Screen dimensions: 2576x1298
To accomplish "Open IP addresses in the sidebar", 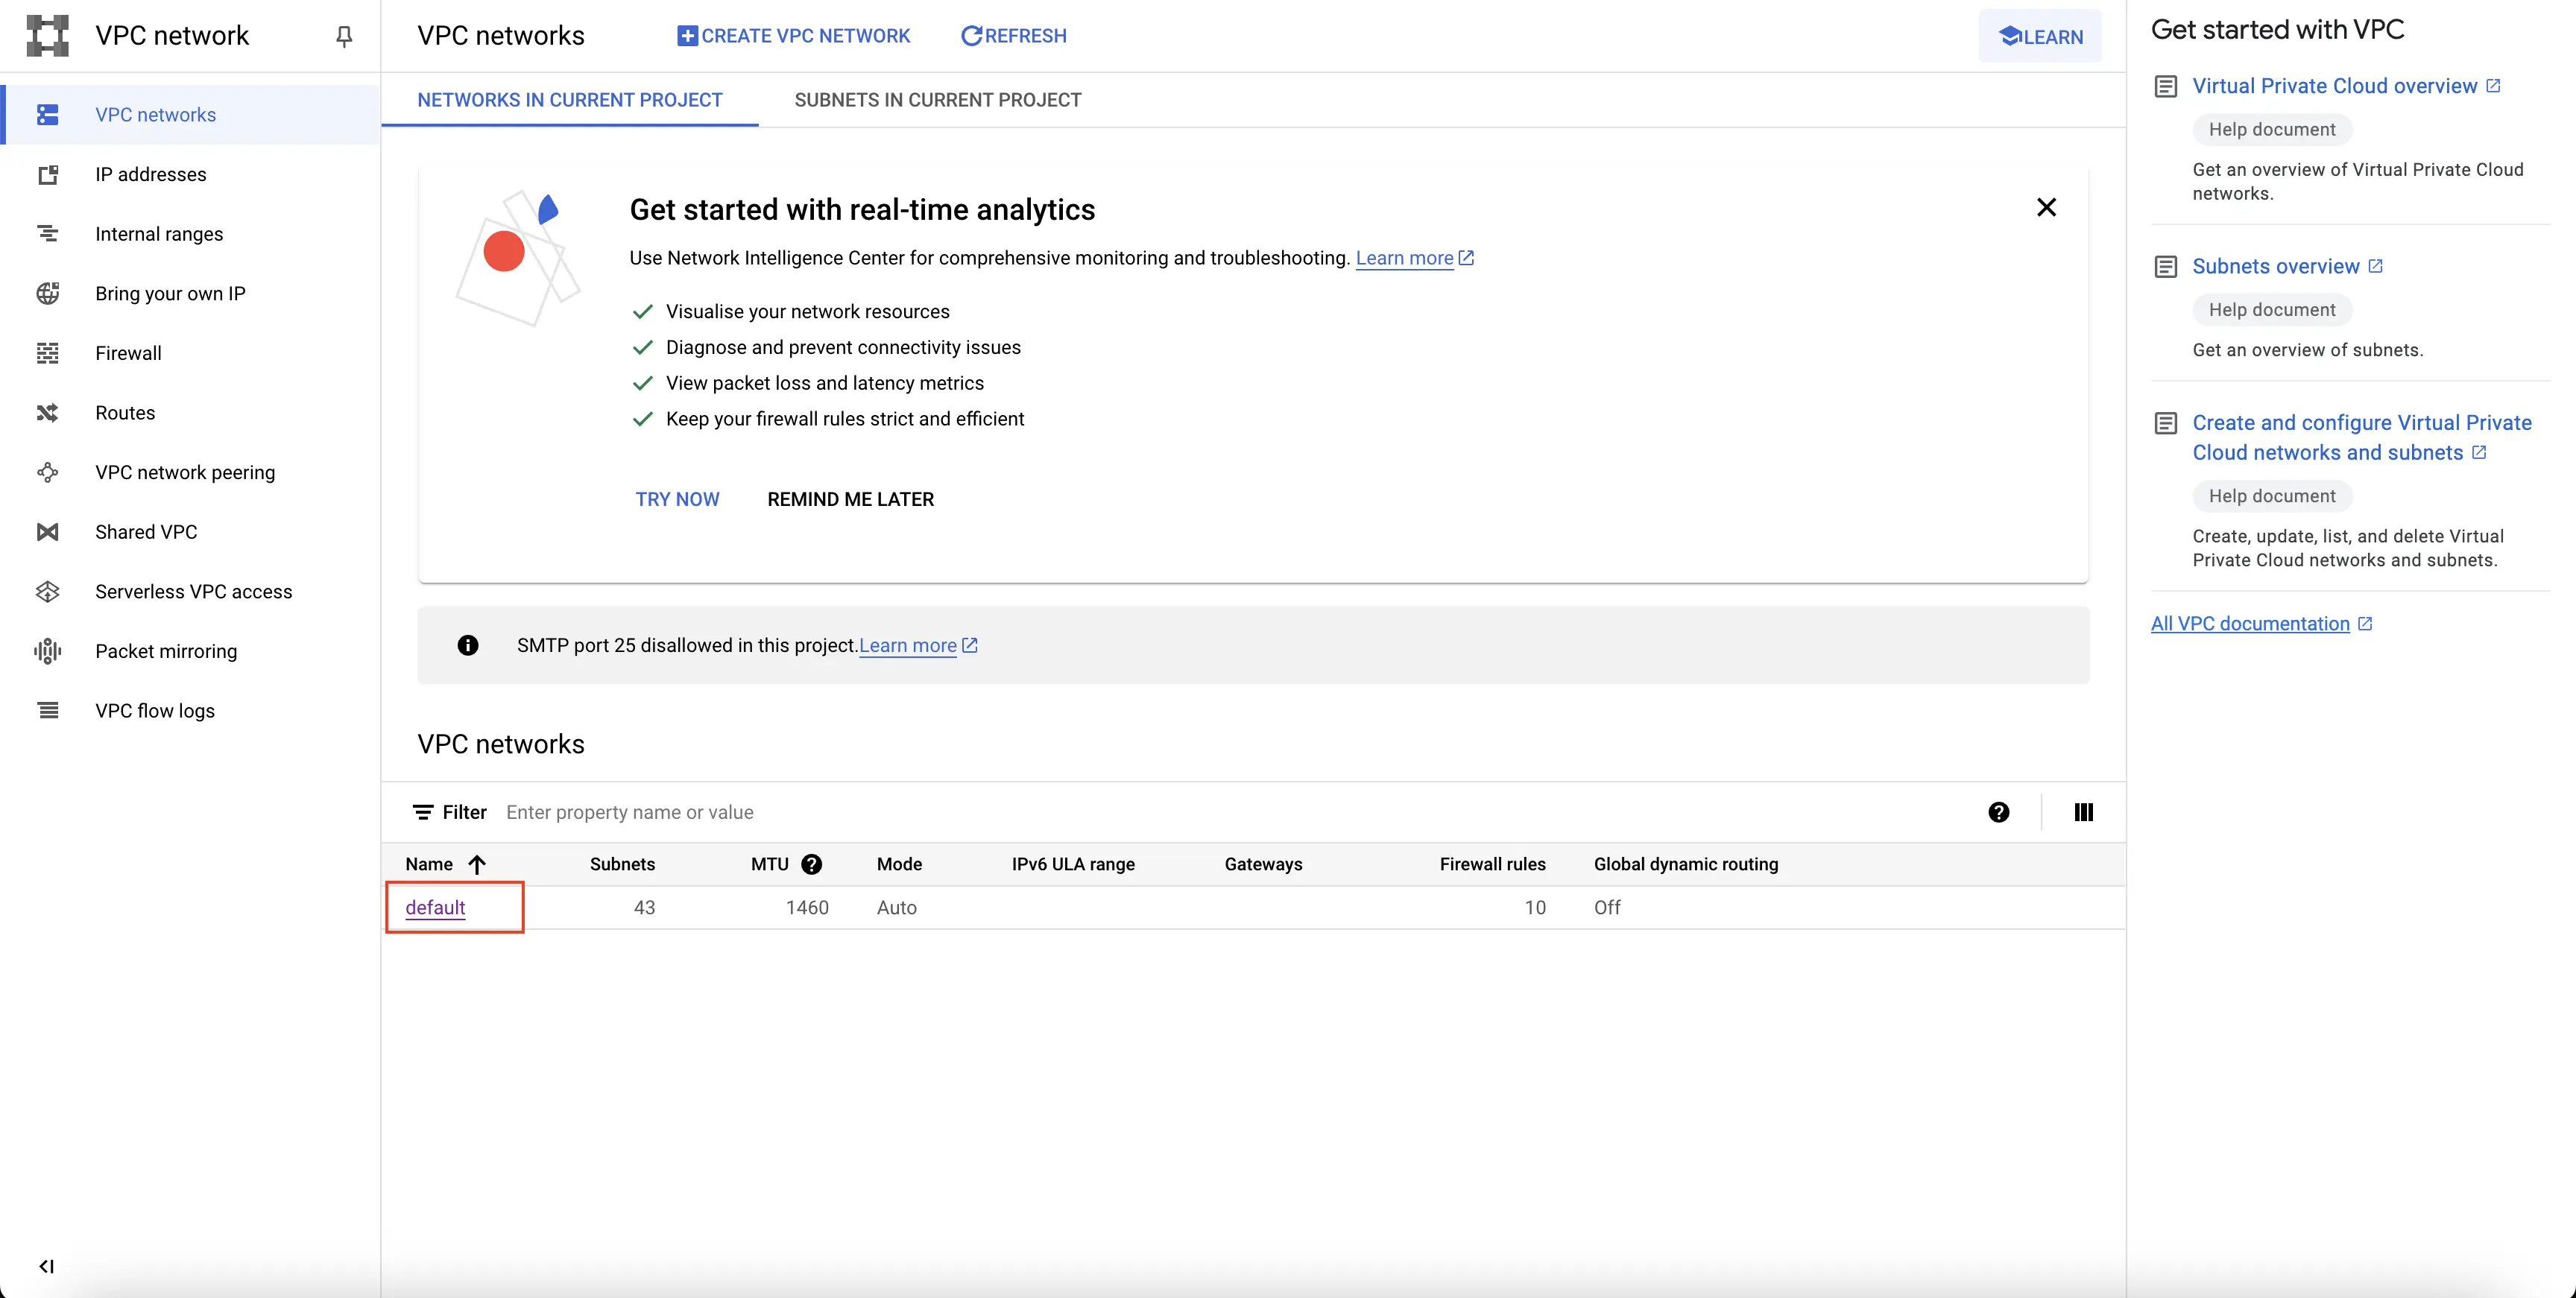I will click(150, 175).
